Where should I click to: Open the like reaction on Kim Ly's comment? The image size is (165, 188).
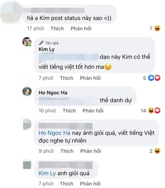(x=151, y=78)
